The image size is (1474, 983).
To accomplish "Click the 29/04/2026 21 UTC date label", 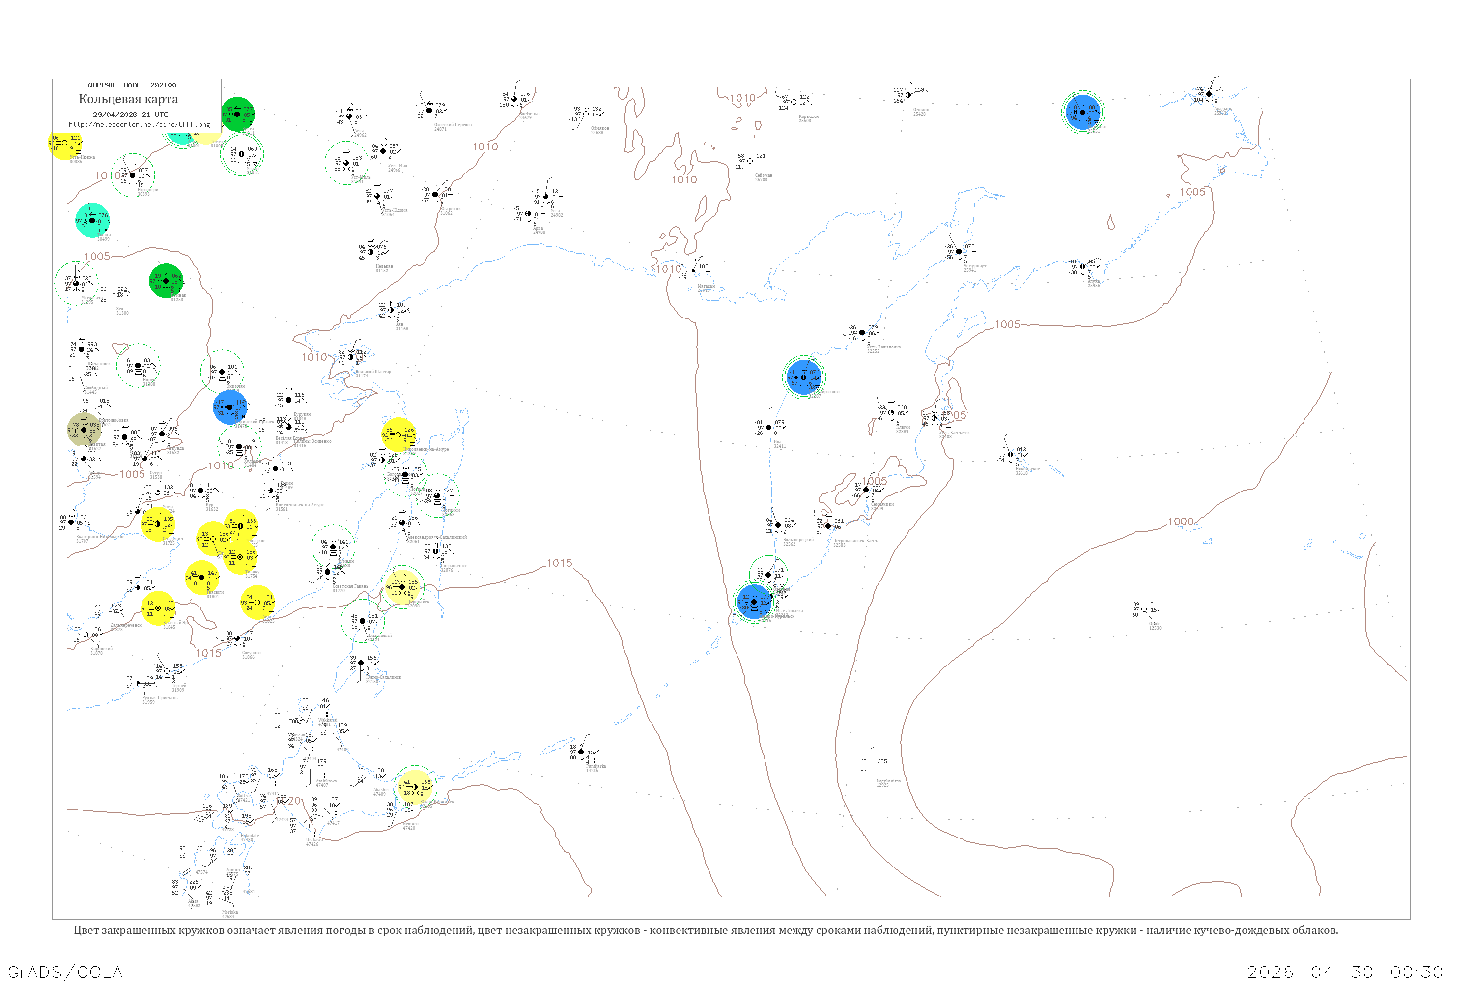I will 130,115.
